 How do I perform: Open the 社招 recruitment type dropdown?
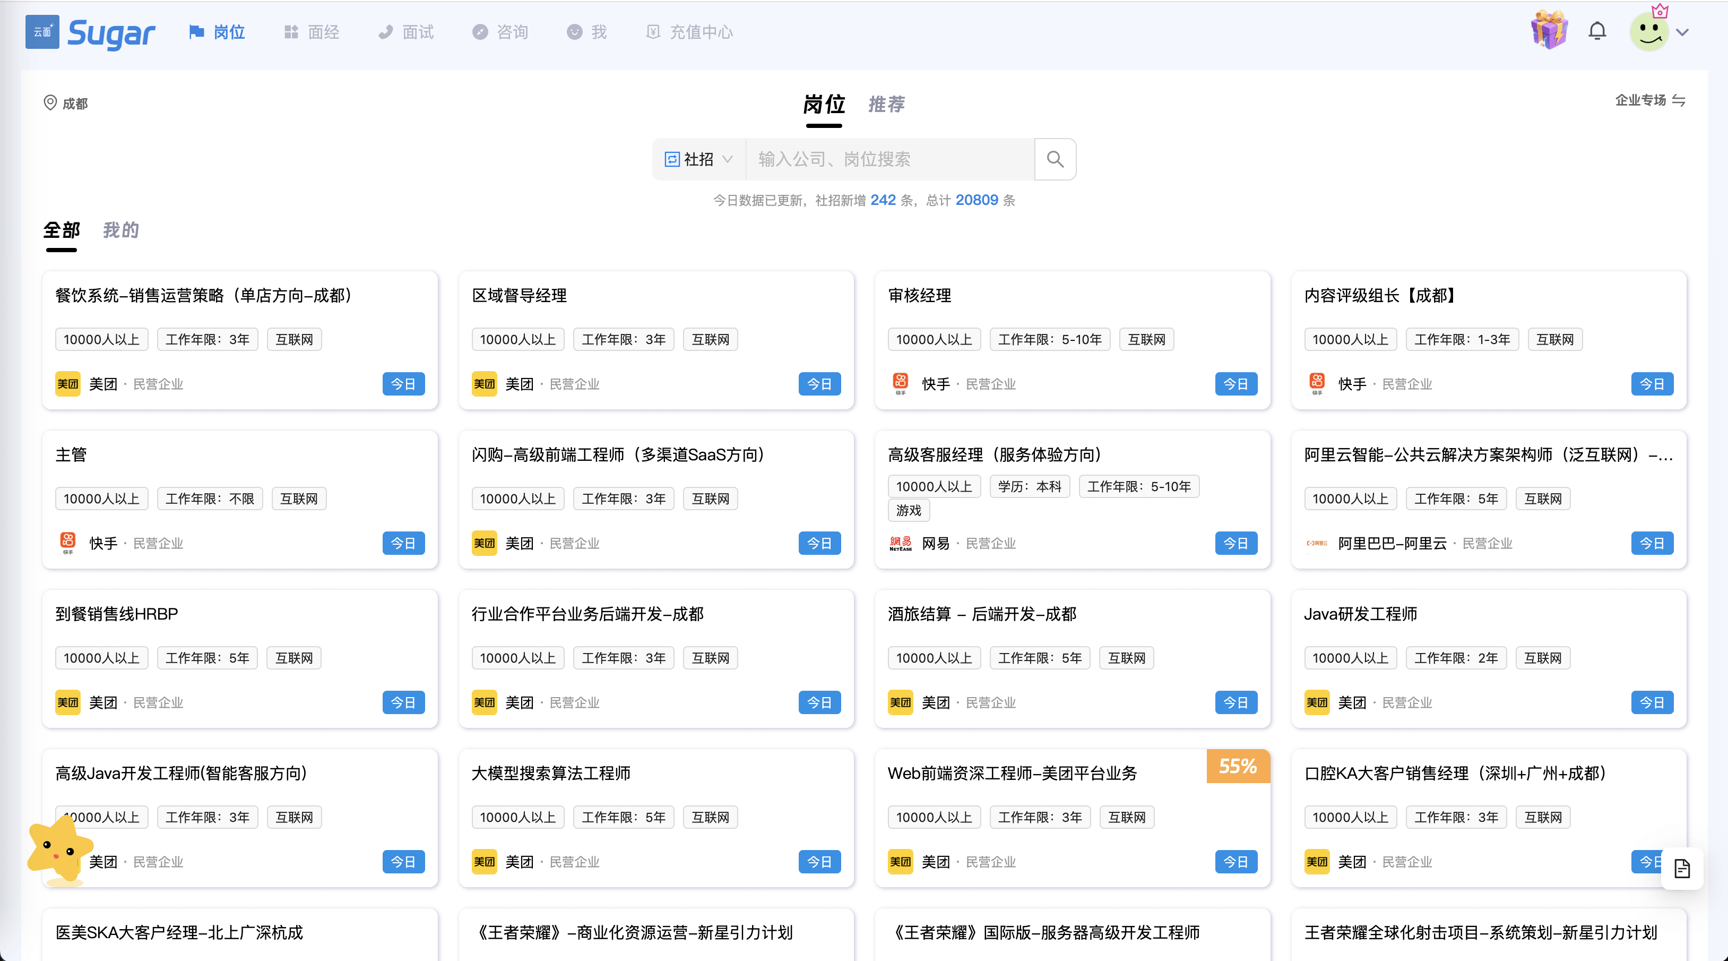click(x=699, y=159)
